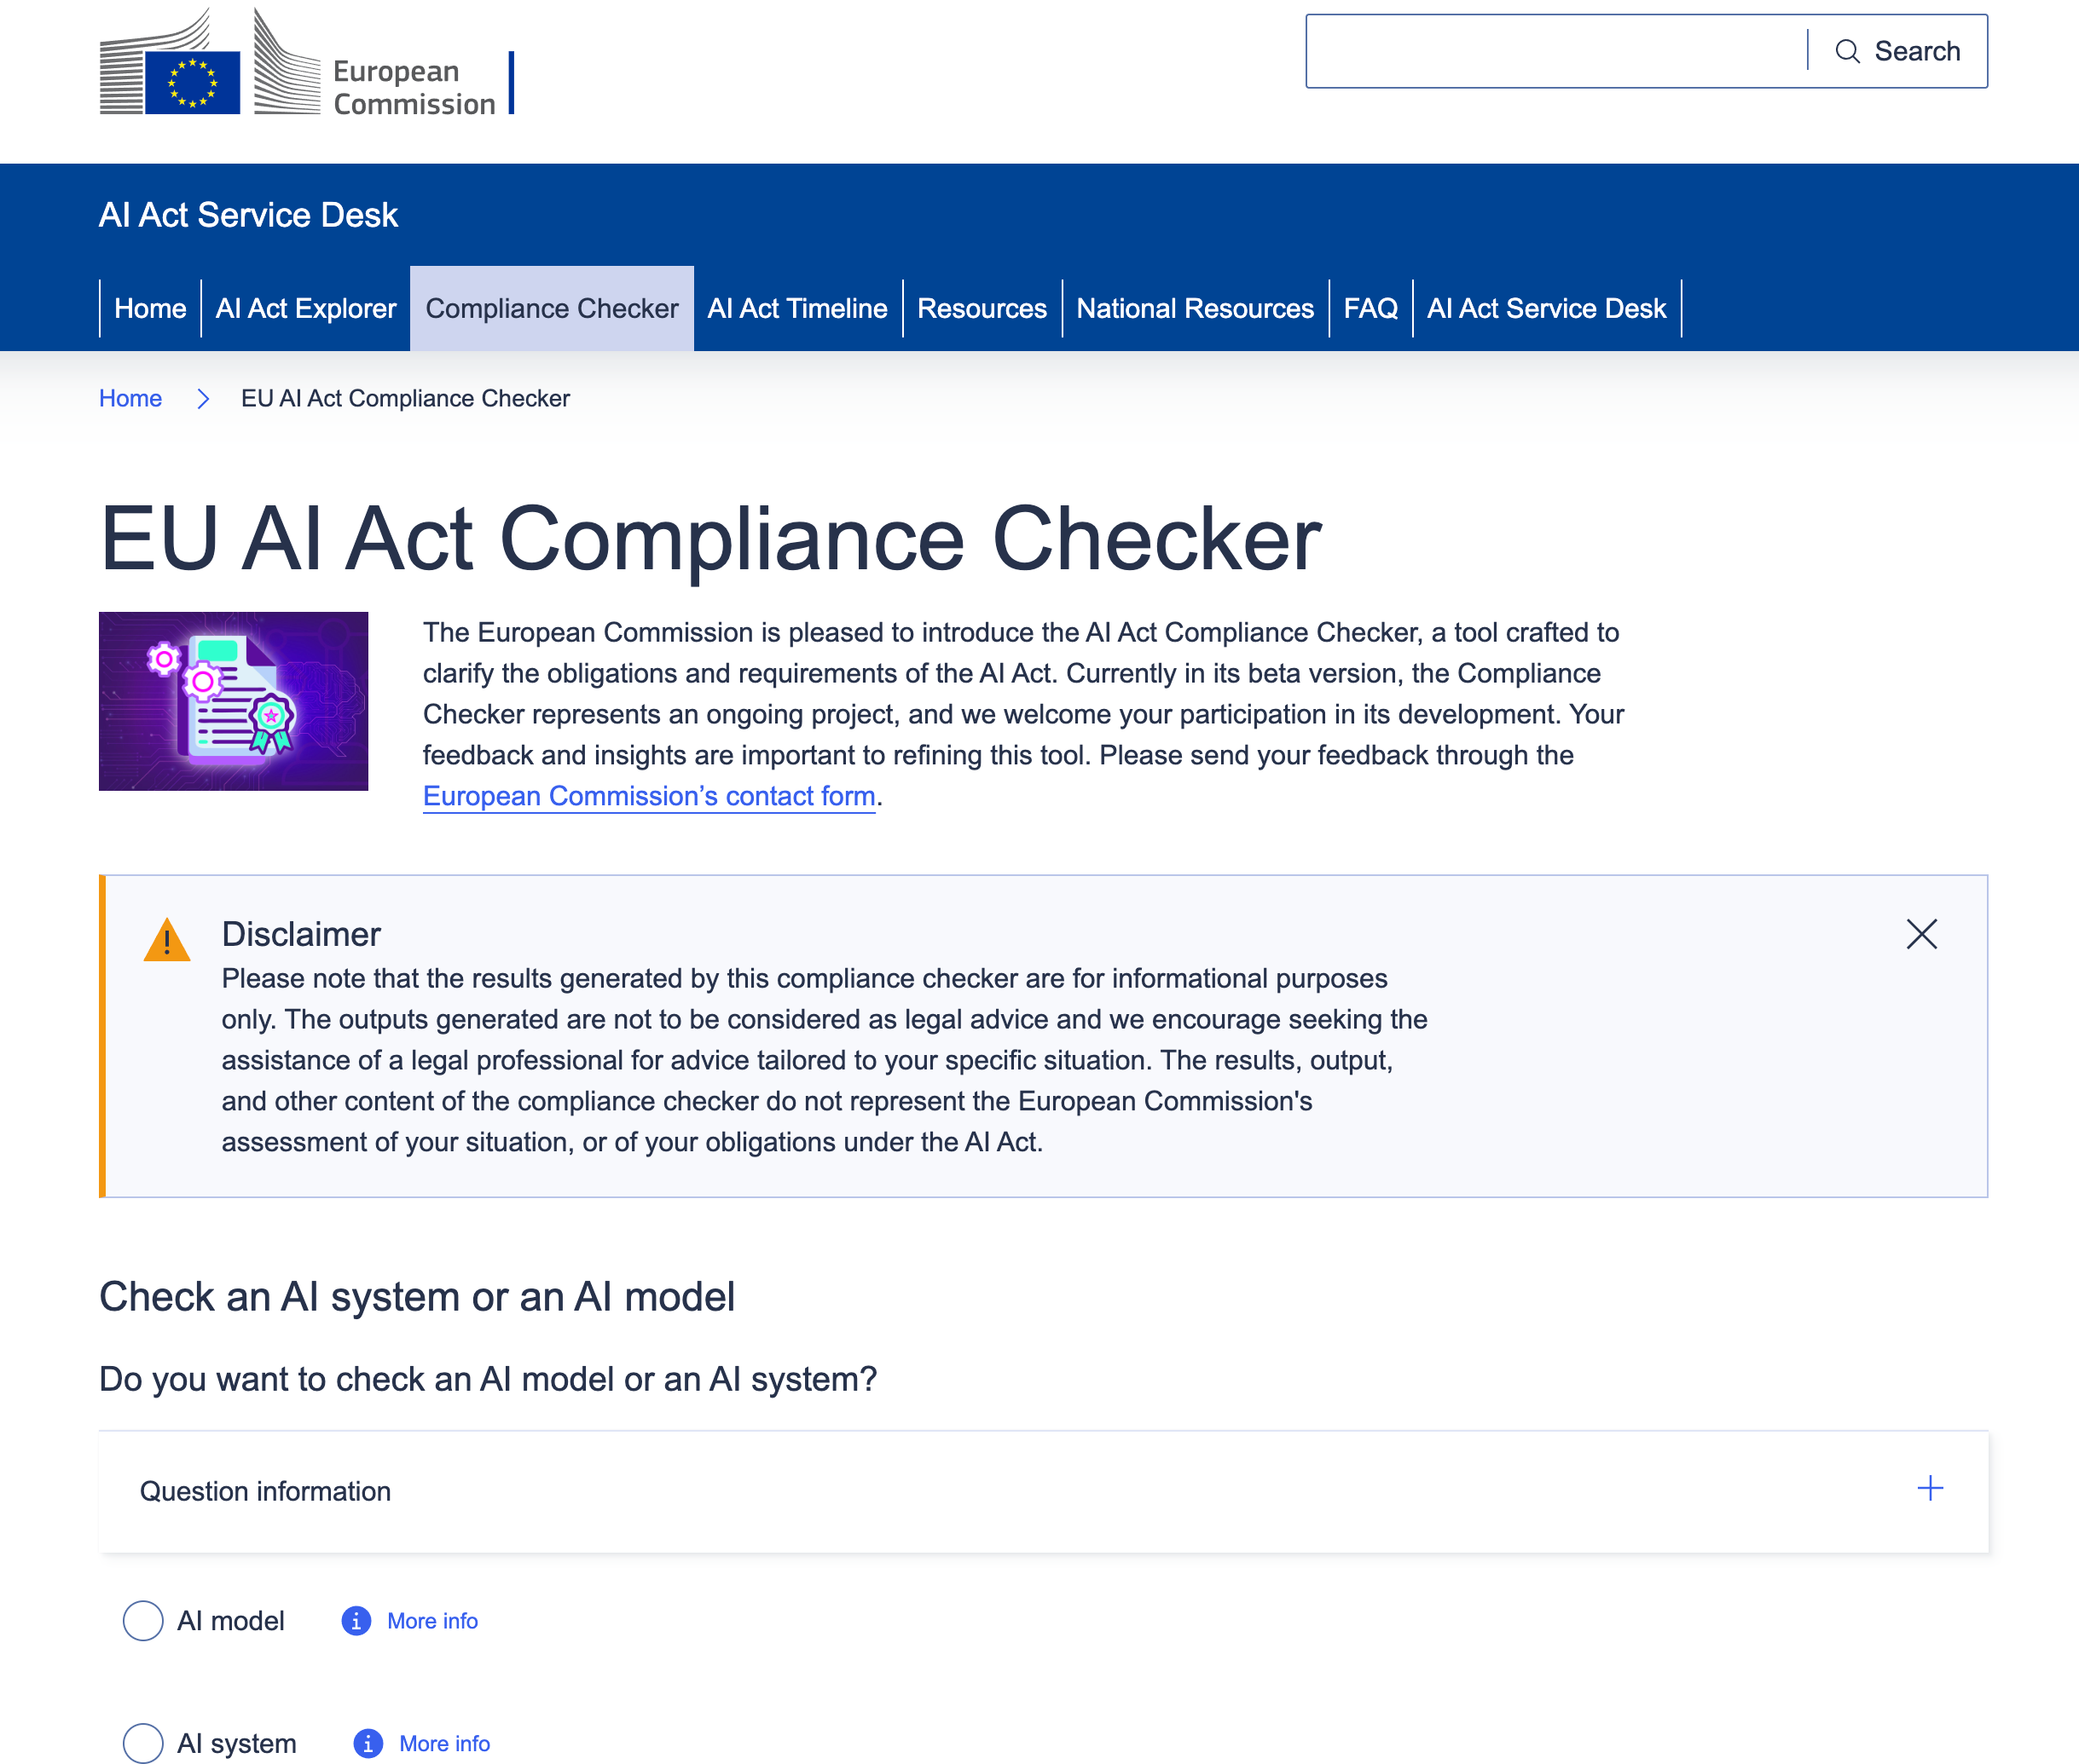
Task: Expand Question information with plus icon
Action: (1929, 1488)
